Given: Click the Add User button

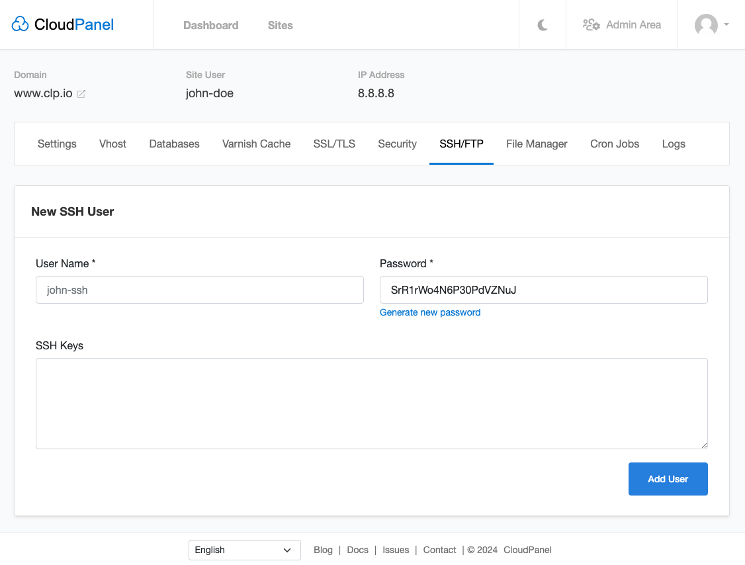Looking at the screenshot, I should 668,478.
